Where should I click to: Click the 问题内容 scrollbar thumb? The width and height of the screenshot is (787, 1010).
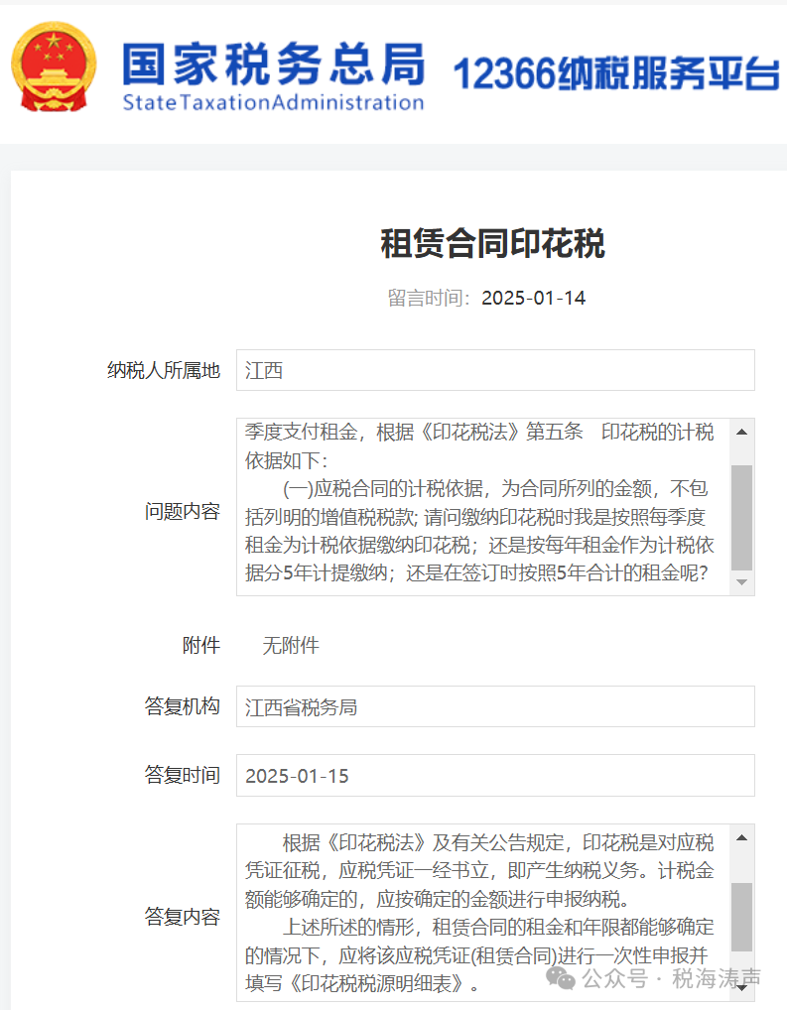click(x=741, y=517)
